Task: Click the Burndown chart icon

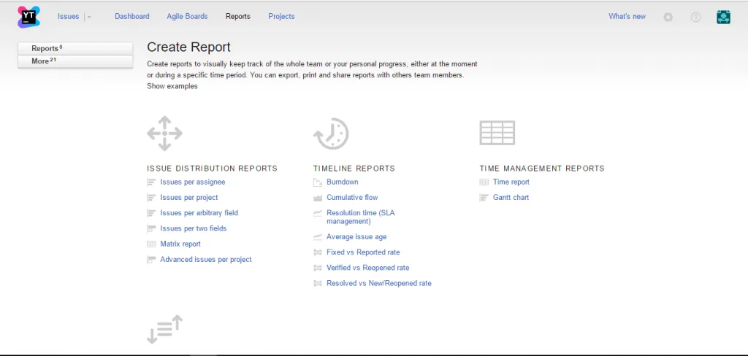Action: pos(318,182)
